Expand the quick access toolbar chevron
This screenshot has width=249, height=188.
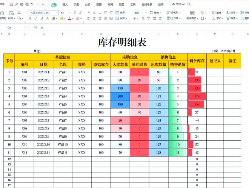[43, 4]
